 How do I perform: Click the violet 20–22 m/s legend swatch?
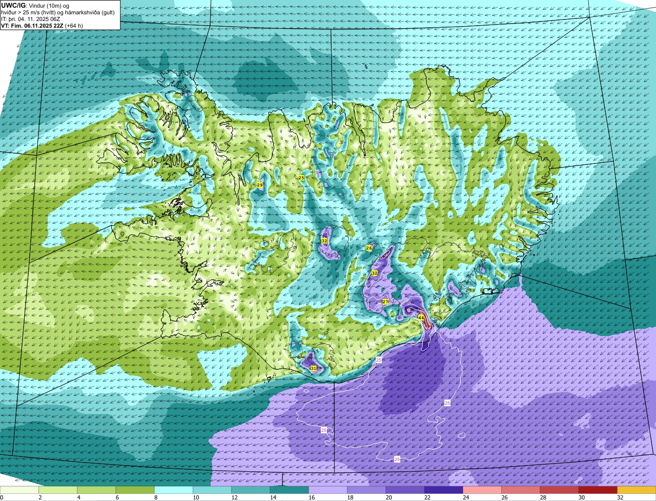405,490
